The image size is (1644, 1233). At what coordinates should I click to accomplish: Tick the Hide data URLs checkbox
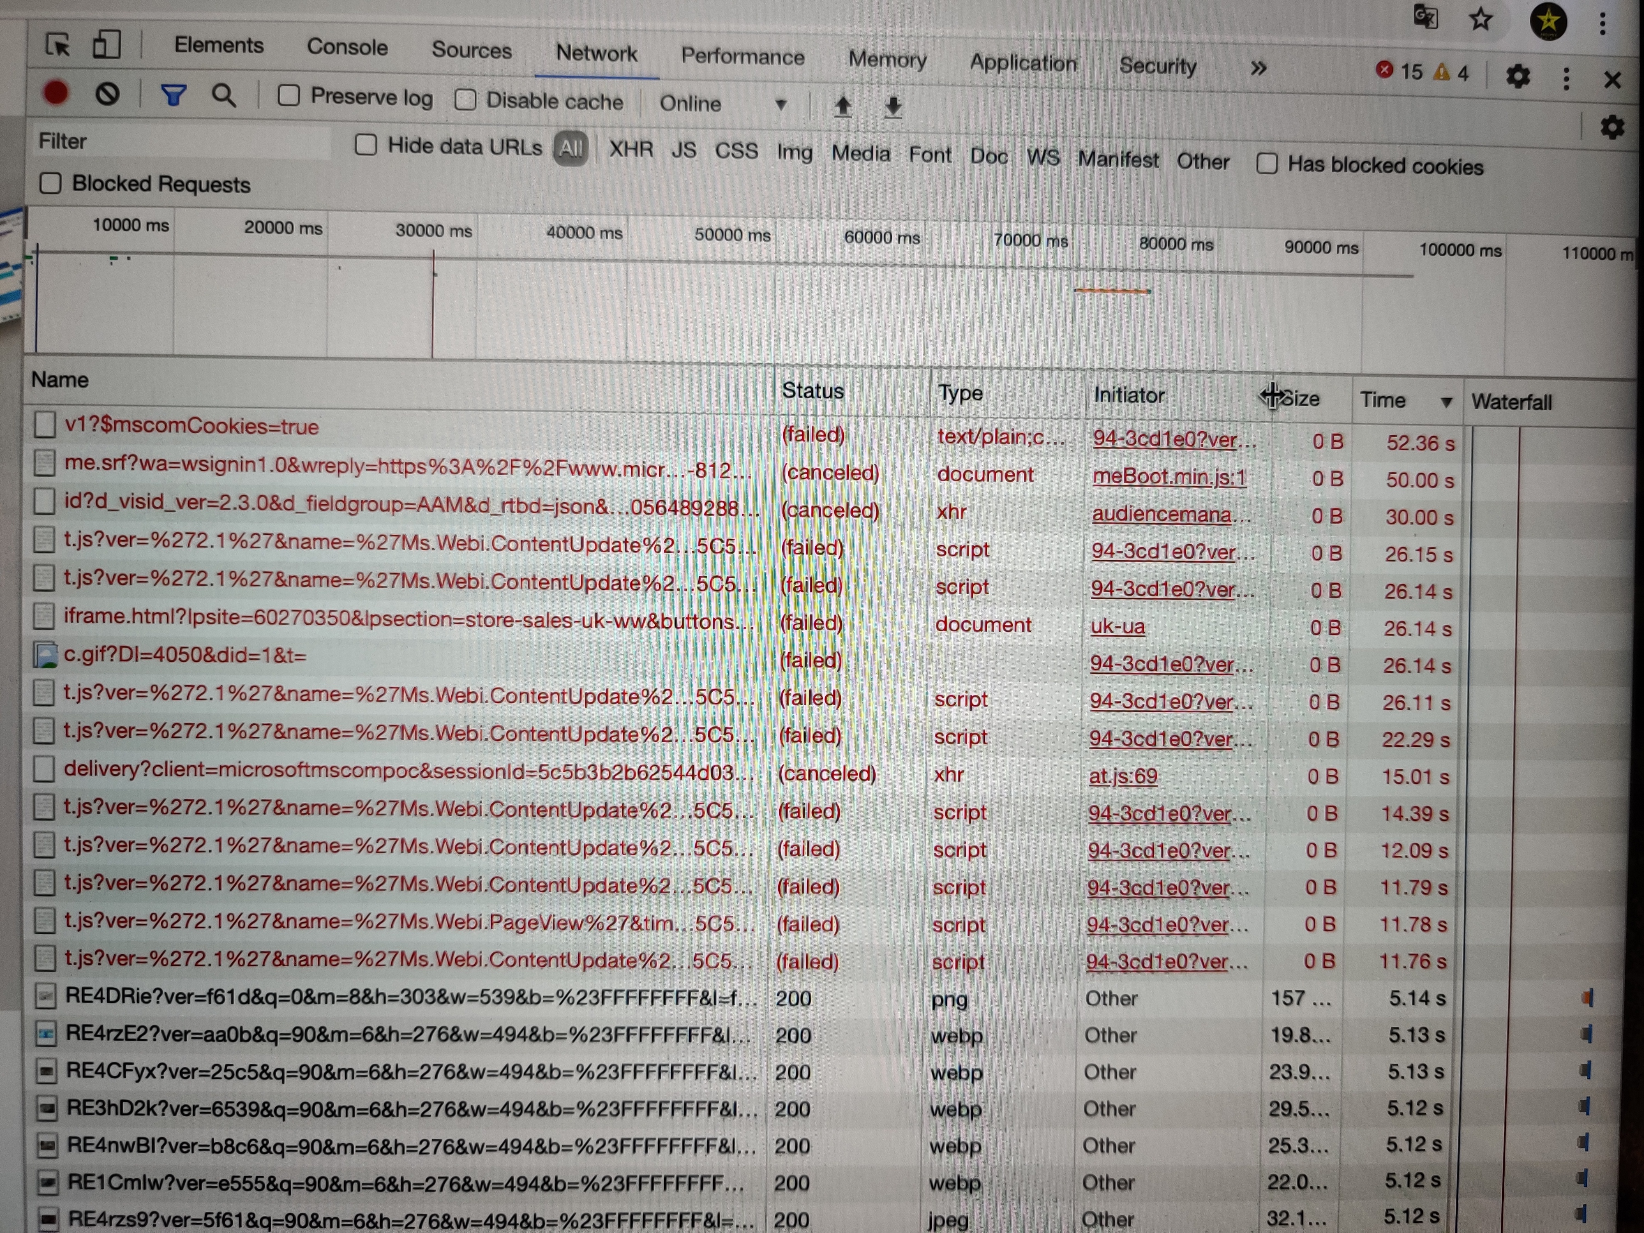click(366, 144)
